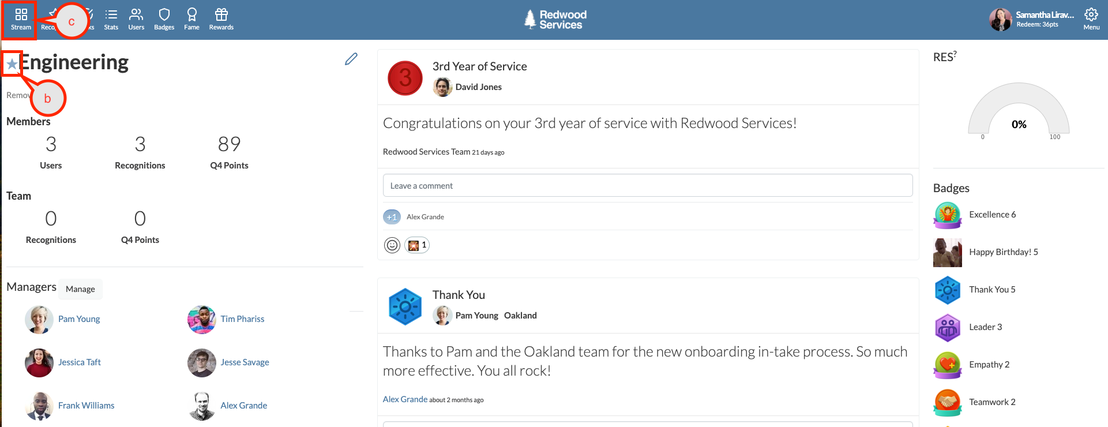Open Pam Young's manager profile link
This screenshot has height=427, width=1108.
coord(79,319)
